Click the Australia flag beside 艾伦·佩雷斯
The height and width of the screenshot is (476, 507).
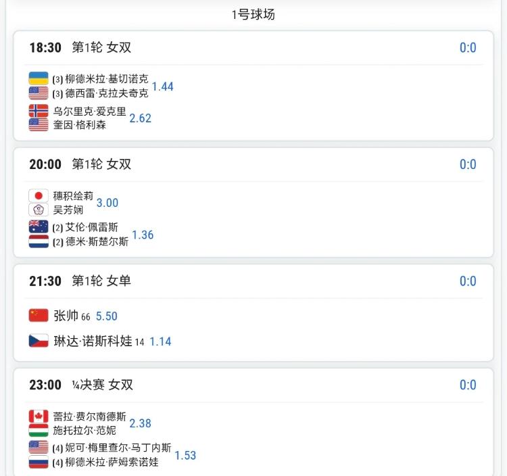(x=39, y=227)
